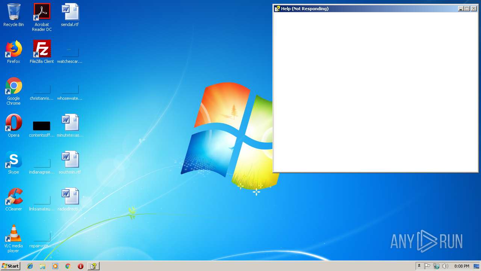Activate the Help taskbar button
Viewport: 481px width, 271px height.
pyautogui.click(x=93, y=266)
